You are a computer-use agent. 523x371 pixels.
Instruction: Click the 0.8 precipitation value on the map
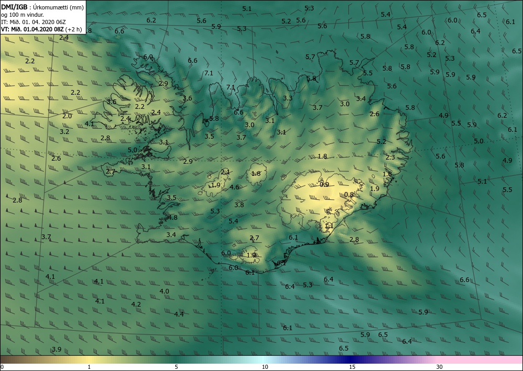349,194
